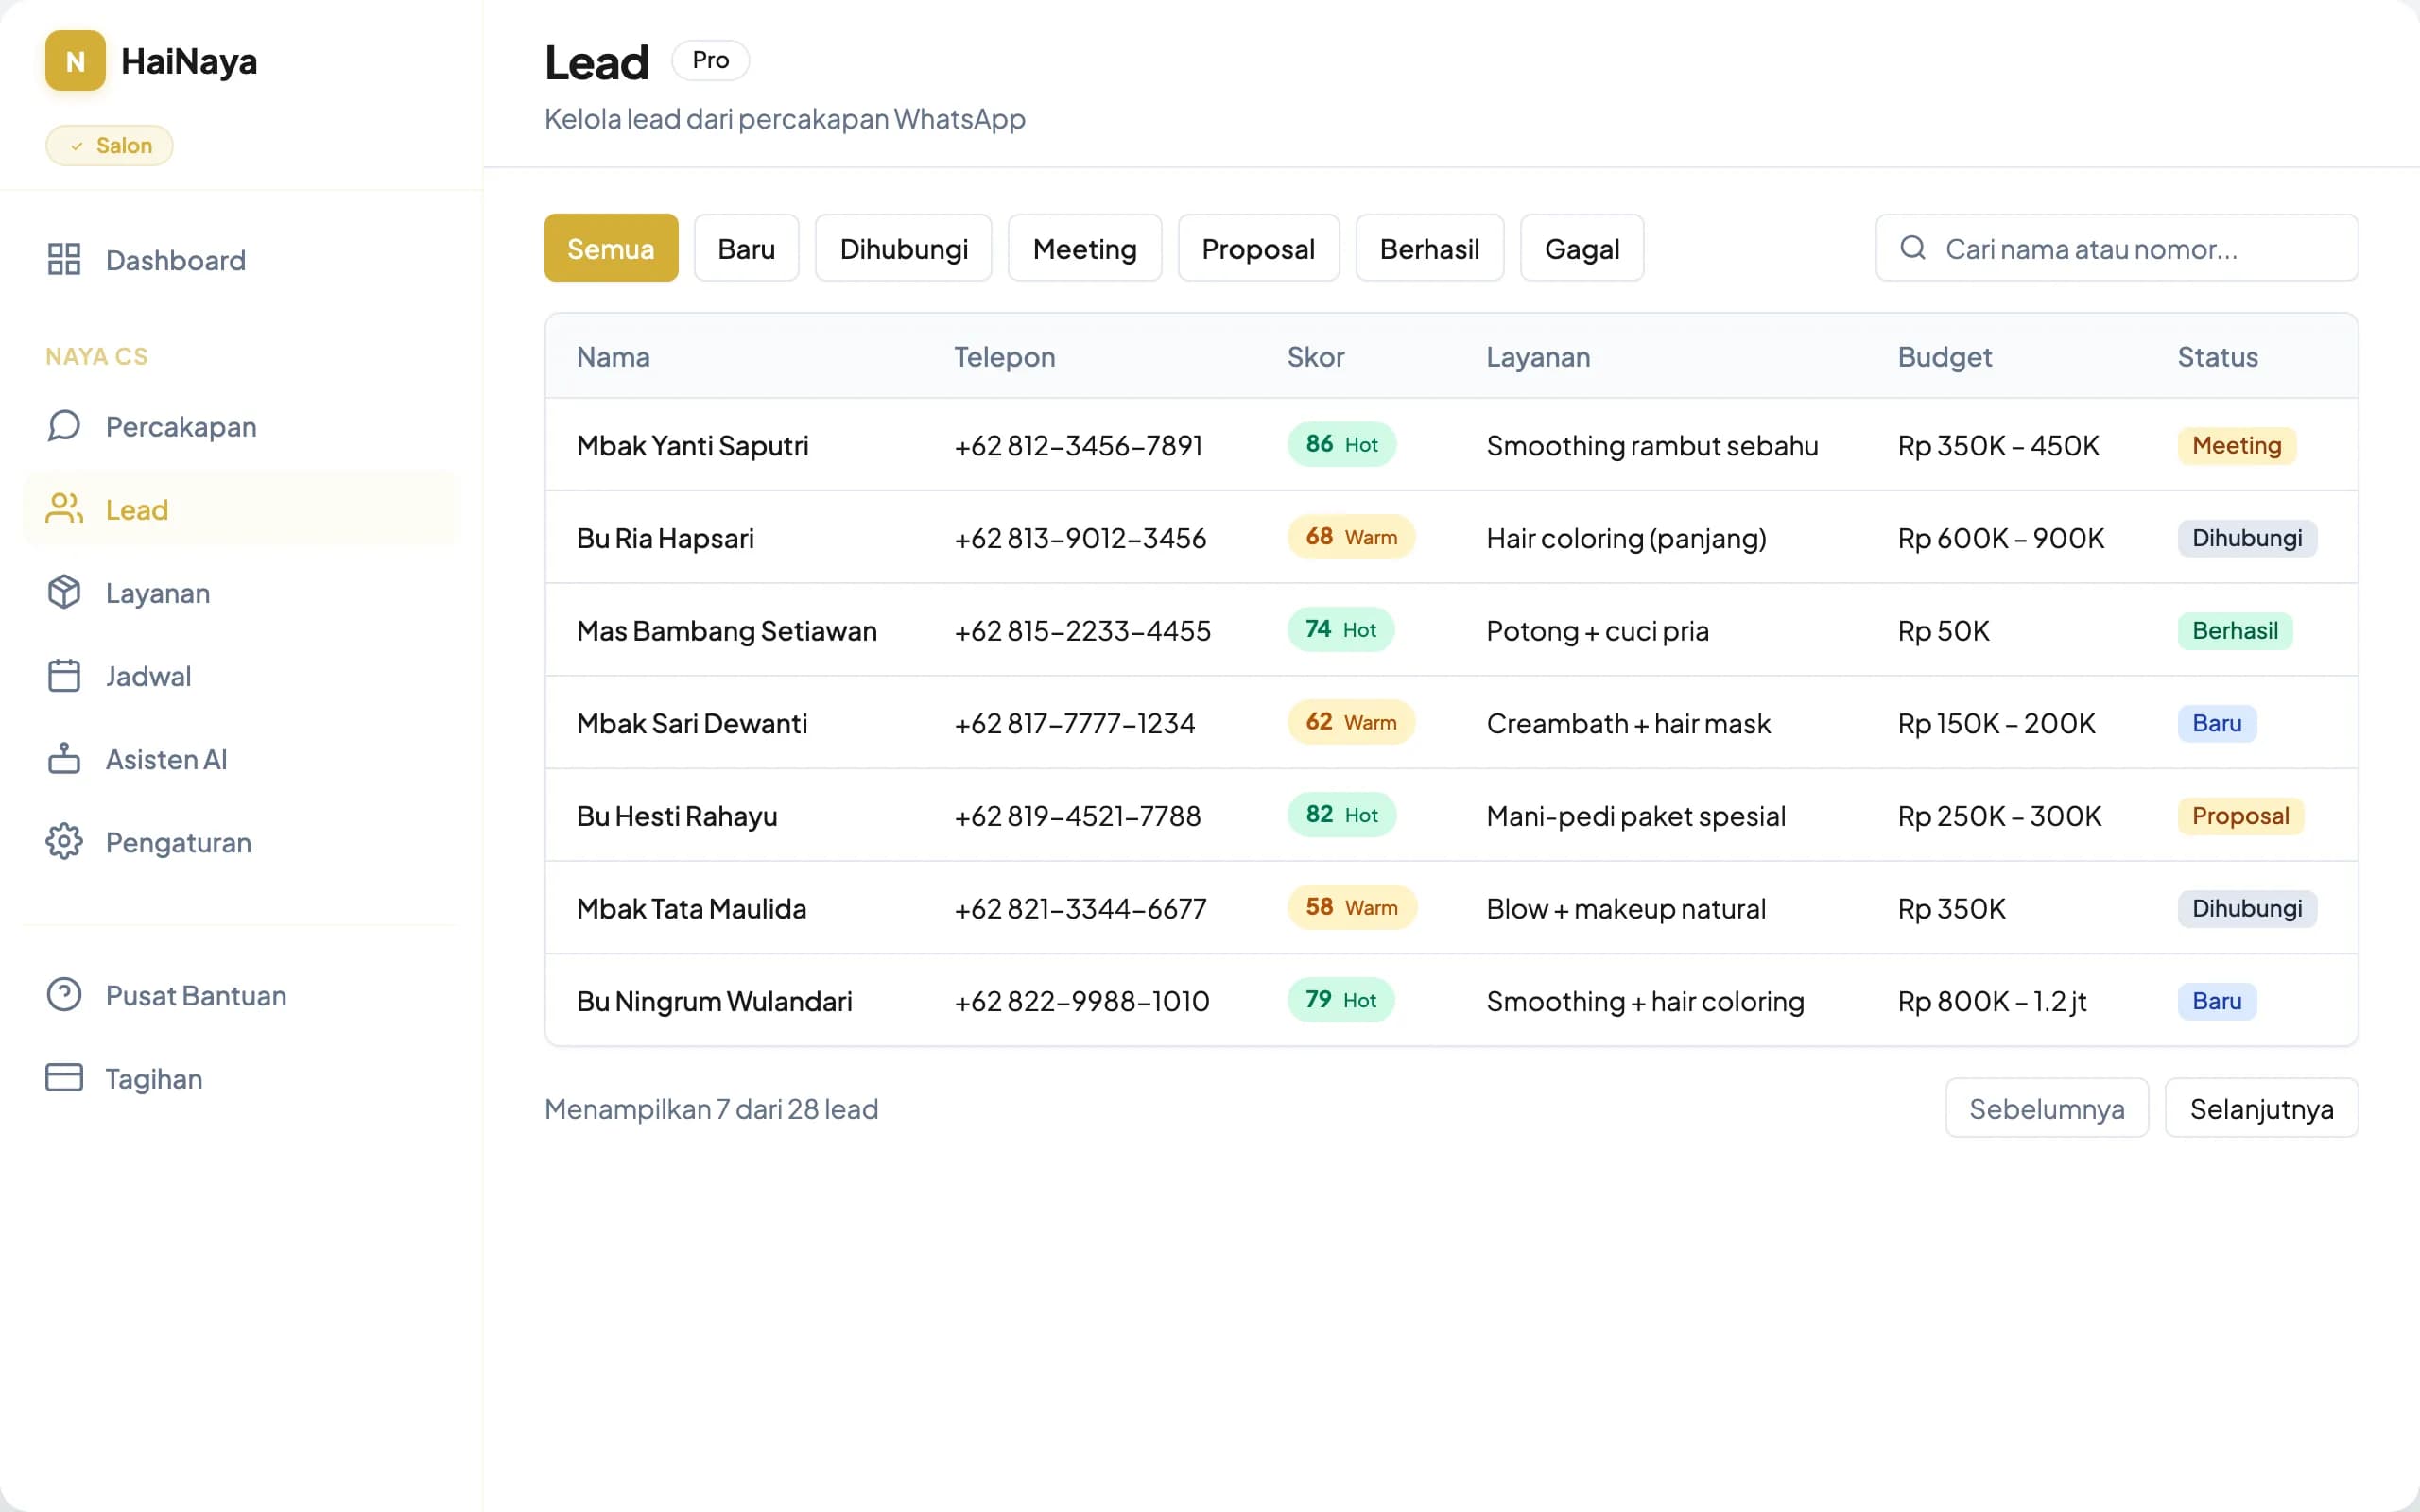This screenshot has height=1512, width=2420.
Task: Open lead Mas Bambang Setiawan
Action: pyautogui.click(x=726, y=631)
